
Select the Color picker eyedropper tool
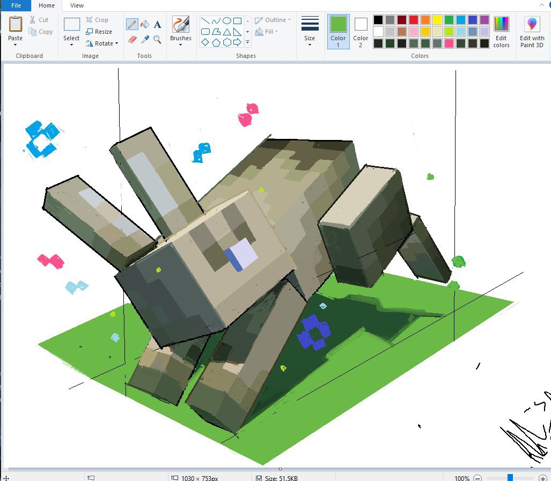tap(144, 40)
